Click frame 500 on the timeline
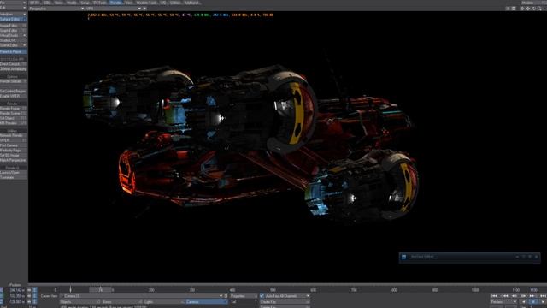Image resolution: width=547 pixels, height=308 pixels. [x=273, y=290]
